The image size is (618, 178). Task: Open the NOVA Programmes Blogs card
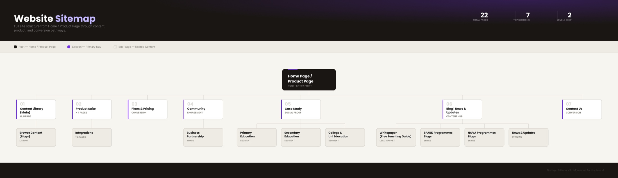click(x=484, y=137)
